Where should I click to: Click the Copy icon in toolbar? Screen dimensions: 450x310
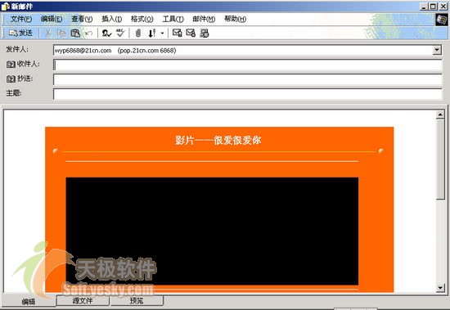coord(61,34)
